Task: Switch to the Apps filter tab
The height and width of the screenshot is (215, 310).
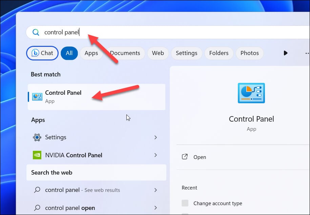Action: (x=91, y=53)
